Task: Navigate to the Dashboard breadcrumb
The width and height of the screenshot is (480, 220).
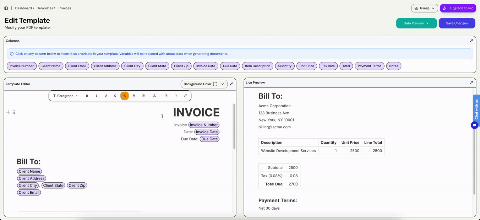Action: [x=23, y=8]
